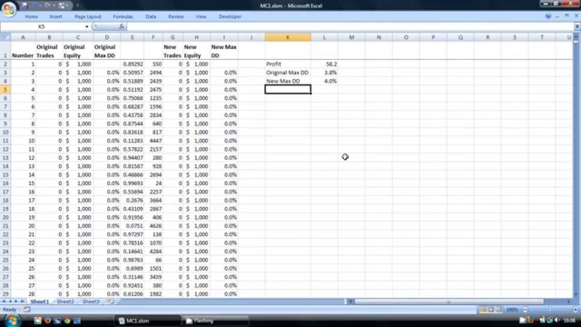Image resolution: width=581 pixels, height=327 pixels.
Task: Click the cell showing 4.0% in column L
Action: point(324,81)
